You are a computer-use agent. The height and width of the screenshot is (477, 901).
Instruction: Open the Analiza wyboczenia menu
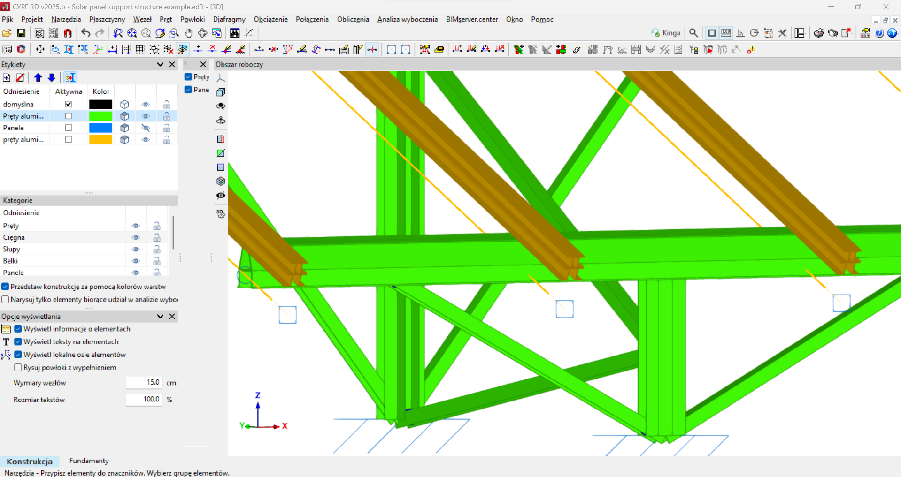pyautogui.click(x=408, y=19)
